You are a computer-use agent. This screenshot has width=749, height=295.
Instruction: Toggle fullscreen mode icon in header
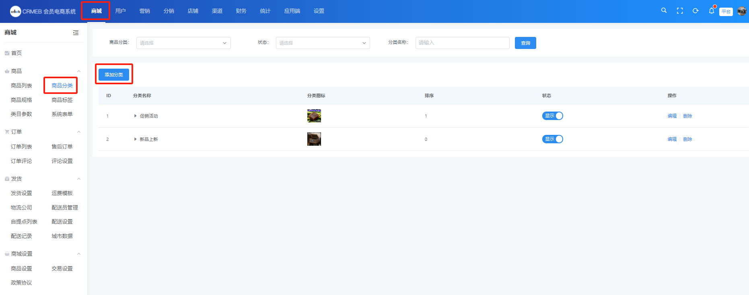point(680,11)
